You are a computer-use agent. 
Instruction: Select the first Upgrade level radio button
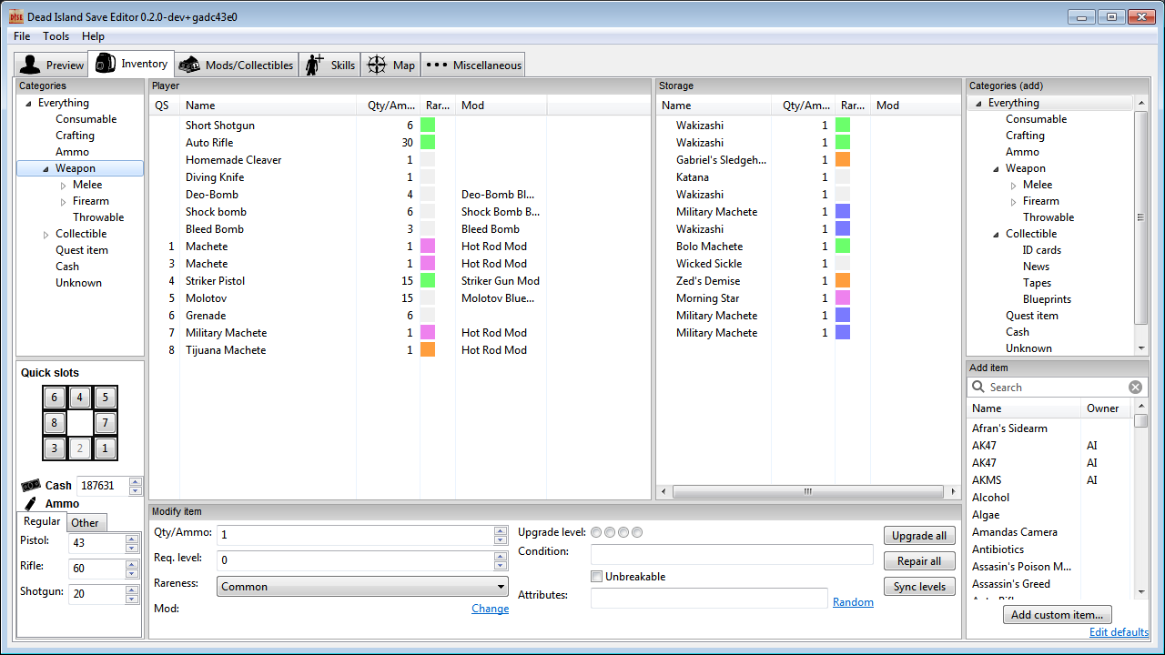tap(596, 532)
